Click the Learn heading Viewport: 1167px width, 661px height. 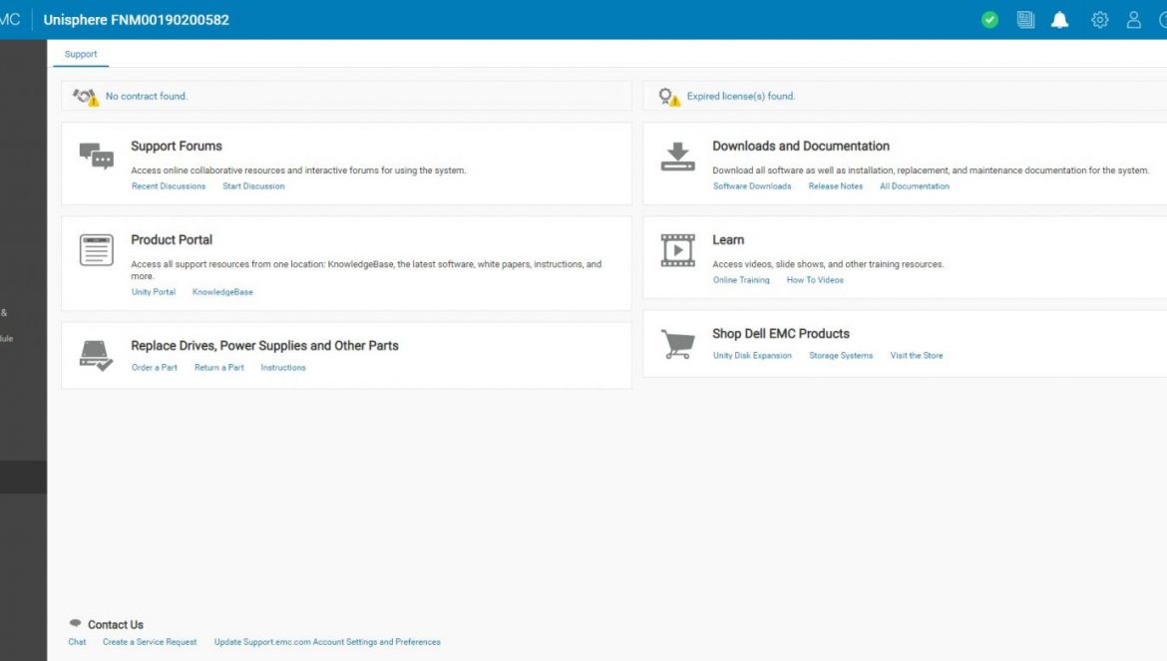(728, 239)
